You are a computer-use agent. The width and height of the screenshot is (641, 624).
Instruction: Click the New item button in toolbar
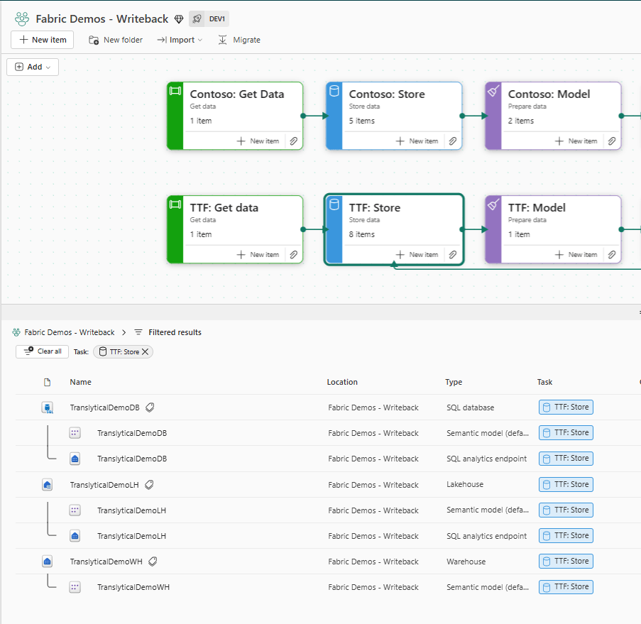(42, 40)
